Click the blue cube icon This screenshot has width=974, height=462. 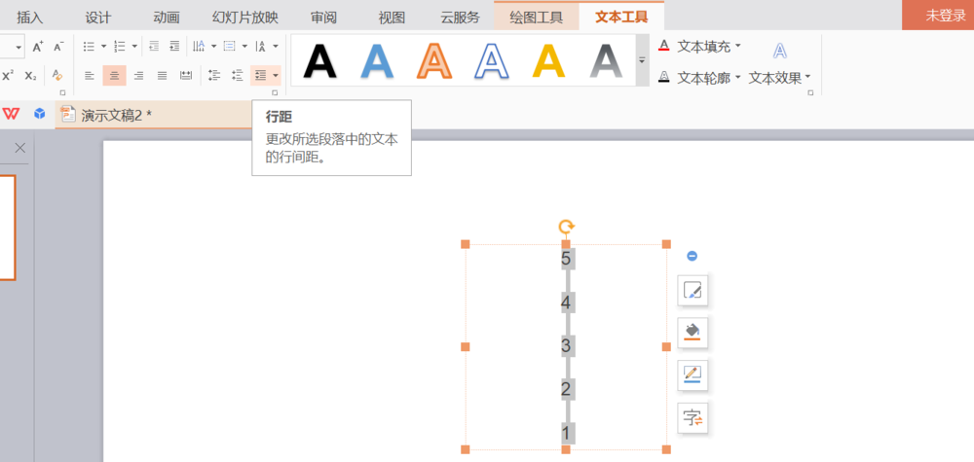[40, 114]
